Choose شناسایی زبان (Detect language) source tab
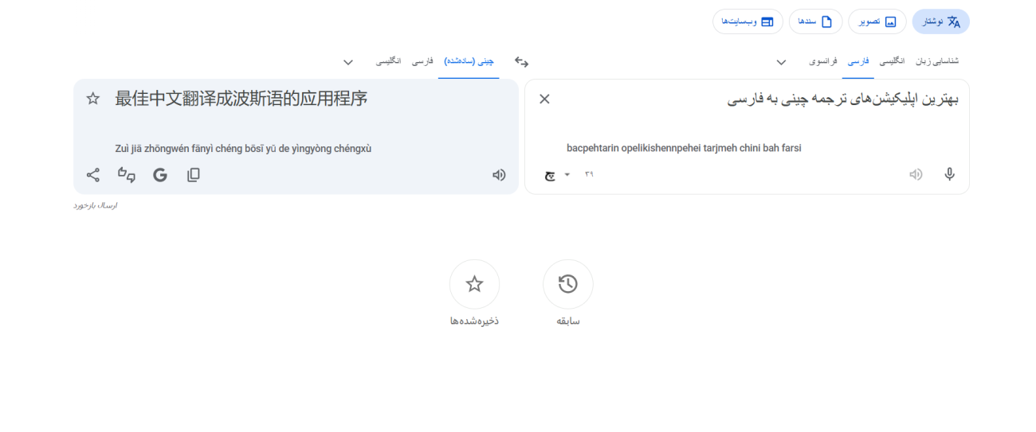Image resolution: width=1036 pixels, height=432 pixels. pyautogui.click(x=937, y=61)
